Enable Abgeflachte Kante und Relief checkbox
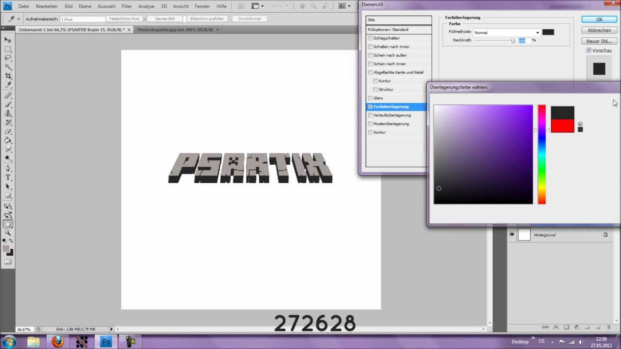The image size is (621, 349). click(x=371, y=73)
